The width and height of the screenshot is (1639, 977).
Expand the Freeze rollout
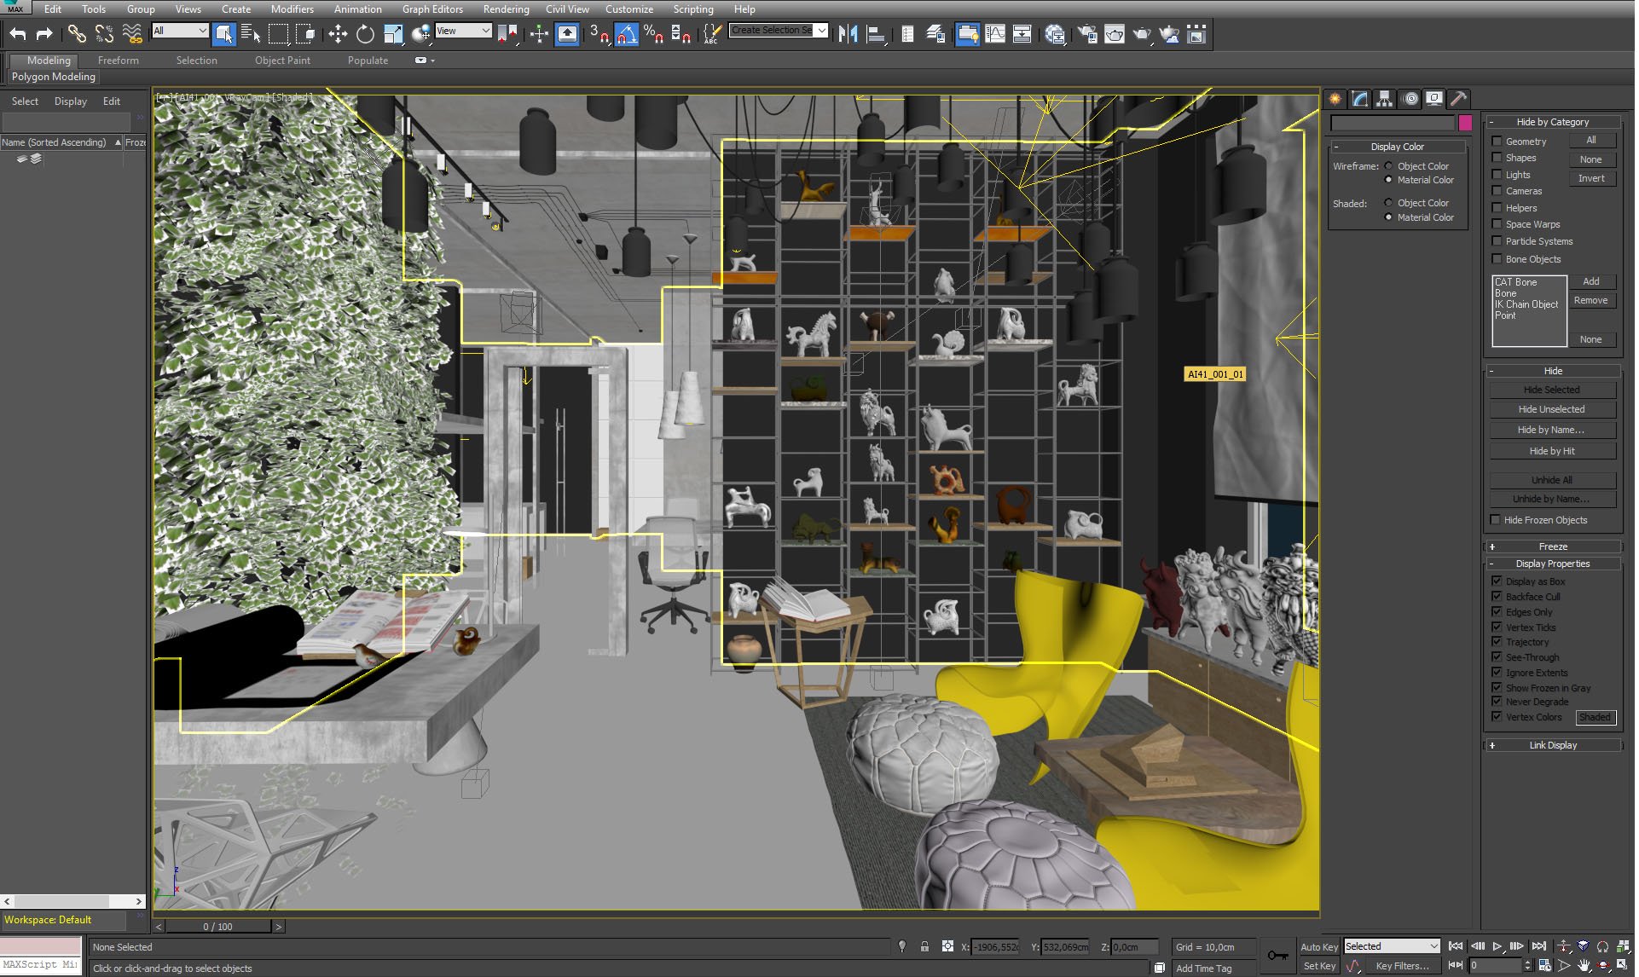click(1553, 546)
